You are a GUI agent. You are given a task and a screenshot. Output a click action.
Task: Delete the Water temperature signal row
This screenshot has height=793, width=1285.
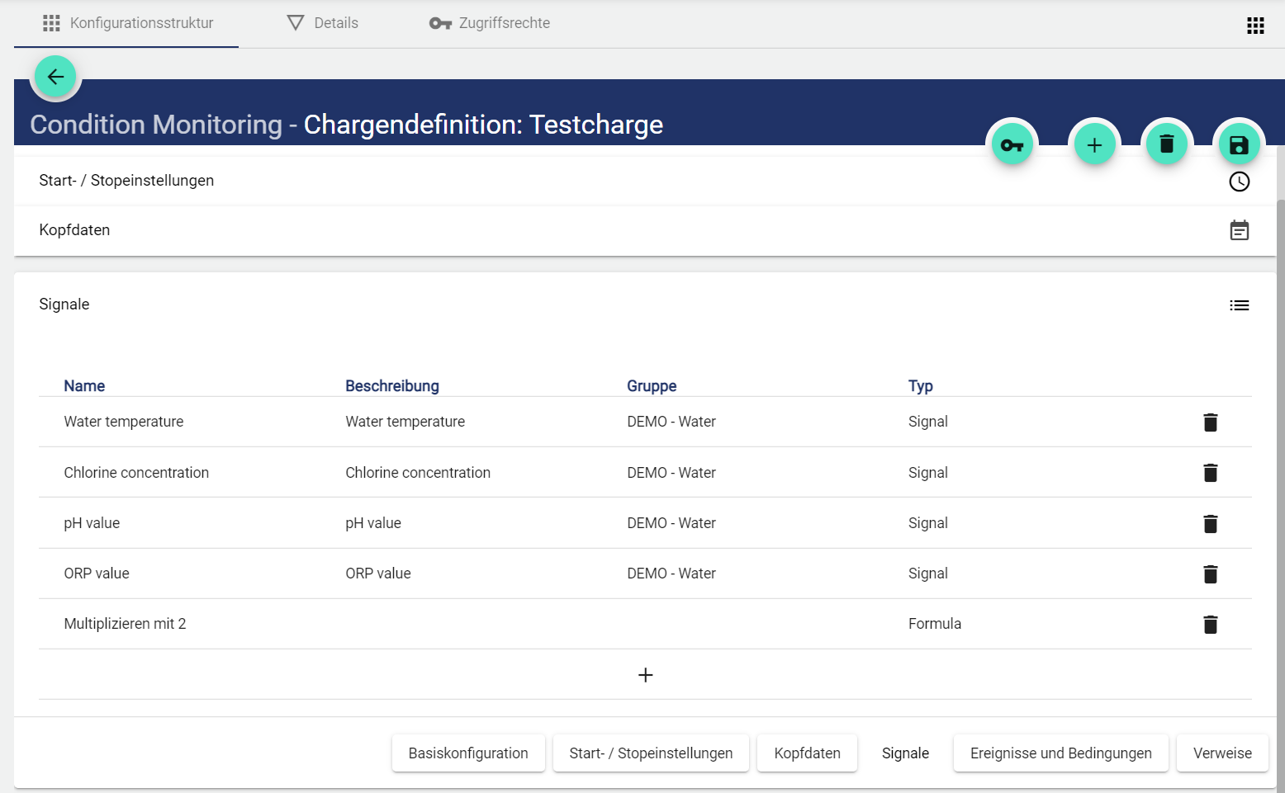1210,422
